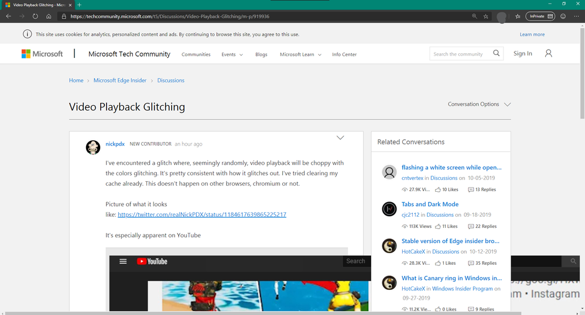Viewport: 585px width, 315px height.
Task: Expand Events dropdown menu
Action: (x=232, y=54)
